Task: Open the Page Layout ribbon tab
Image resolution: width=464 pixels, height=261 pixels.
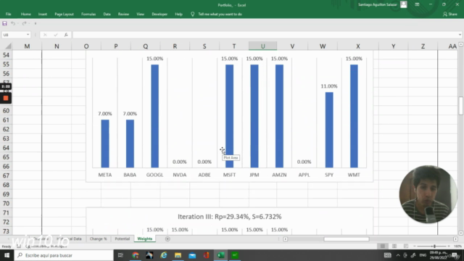Action: pyautogui.click(x=64, y=14)
